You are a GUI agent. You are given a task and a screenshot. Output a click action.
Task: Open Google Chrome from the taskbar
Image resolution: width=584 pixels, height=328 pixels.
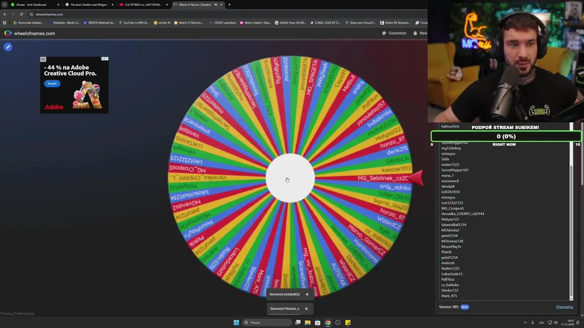tap(328, 323)
